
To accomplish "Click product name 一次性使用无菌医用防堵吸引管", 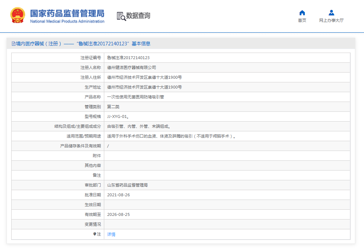I will (x=136, y=97).
